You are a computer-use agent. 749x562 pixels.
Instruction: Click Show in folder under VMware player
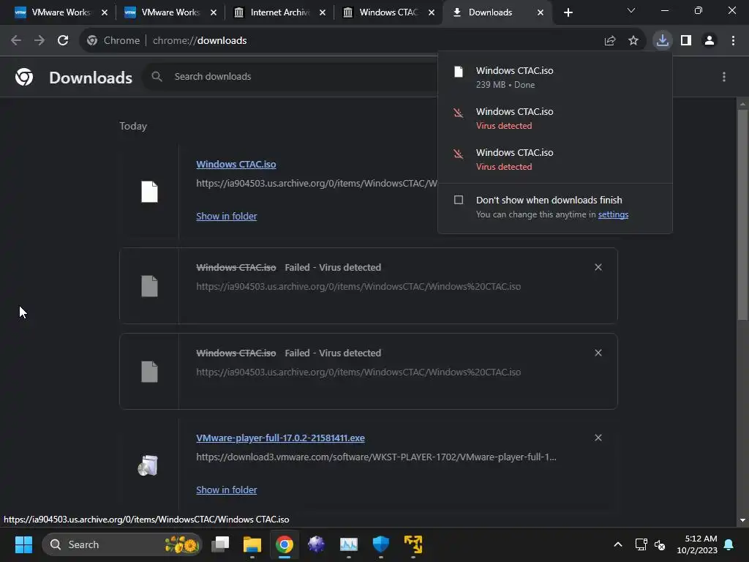click(227, 490)
